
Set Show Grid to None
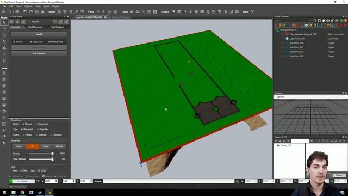click(19, 146)
